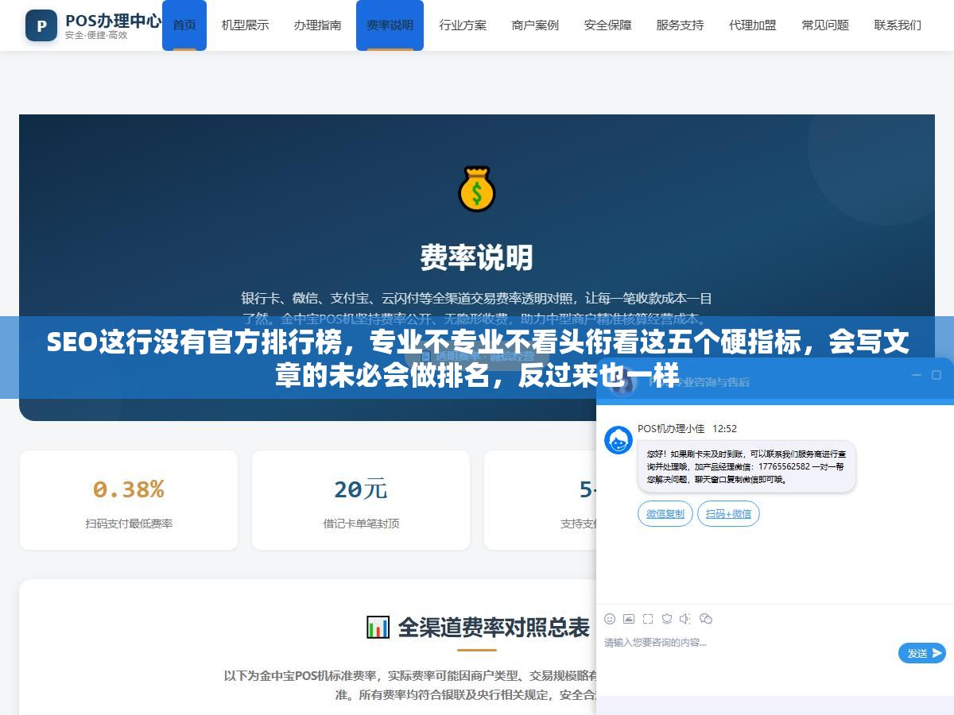
Task: Open the 首页 navigation tab
Action: point(184,25)
